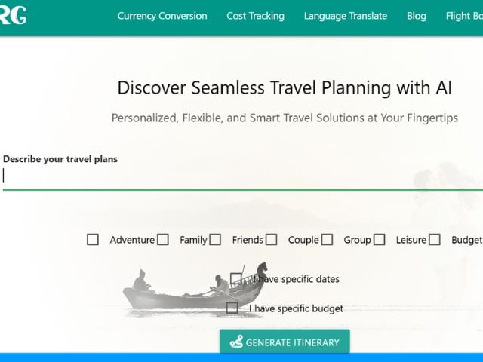The width and height of the screenshot is (483, 362).
Task: Tick "I have specific budget" checkbox
Action: (232, 308)
